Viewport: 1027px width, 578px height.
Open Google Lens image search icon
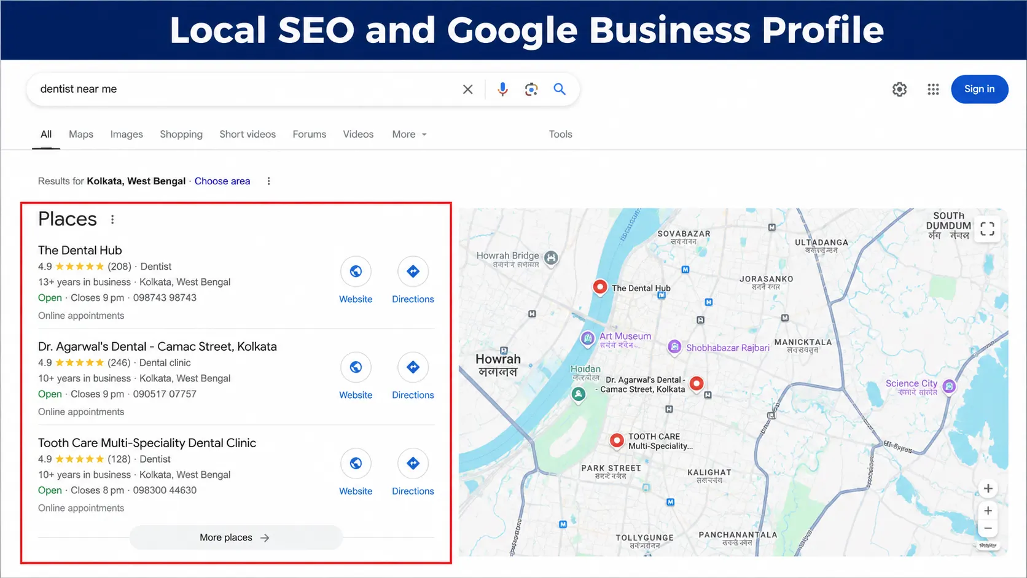click(x=531, y=89)
